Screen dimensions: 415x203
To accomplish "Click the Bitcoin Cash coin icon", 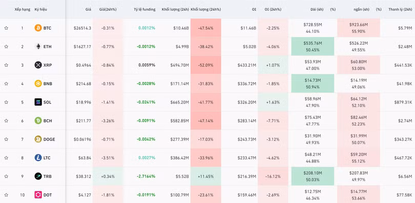I will coord(38,120).
